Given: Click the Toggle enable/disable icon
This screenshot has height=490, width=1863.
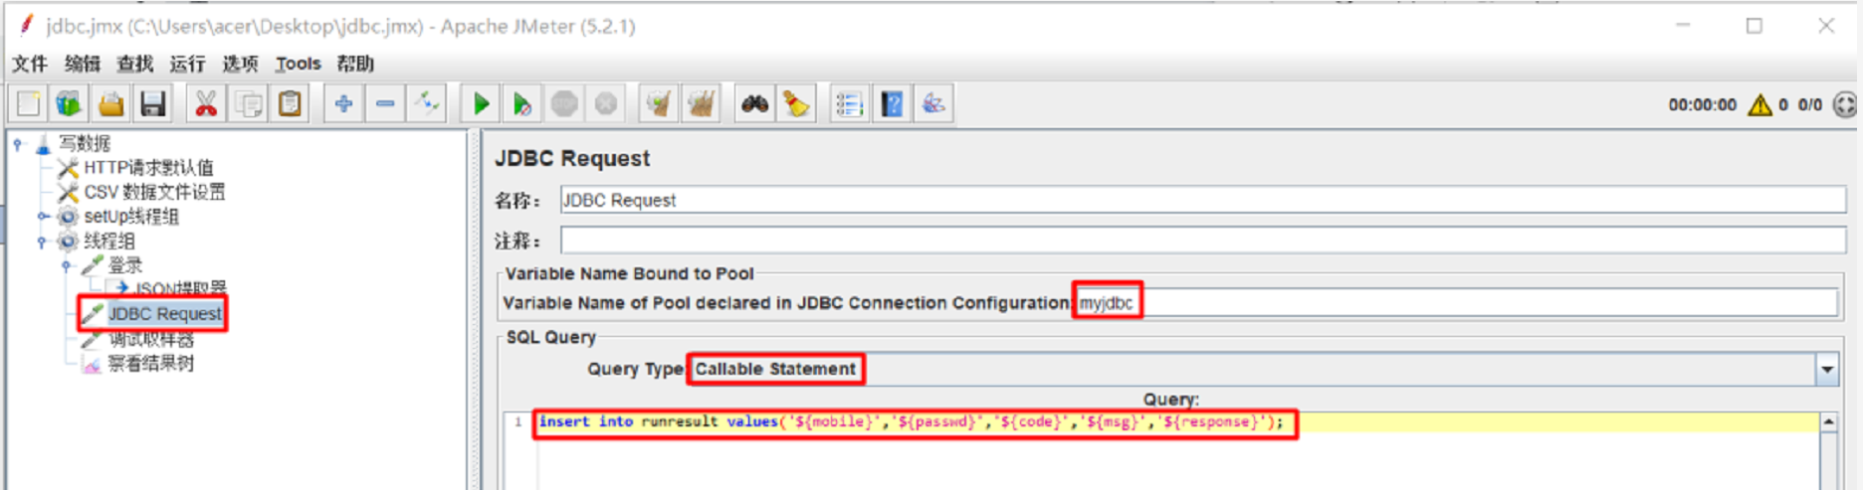Looking at the screenshot, I should (x=427, y=103).
